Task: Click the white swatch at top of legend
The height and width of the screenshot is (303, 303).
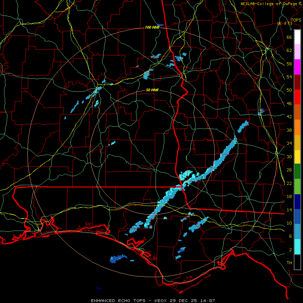Action: tap(297, 37)
